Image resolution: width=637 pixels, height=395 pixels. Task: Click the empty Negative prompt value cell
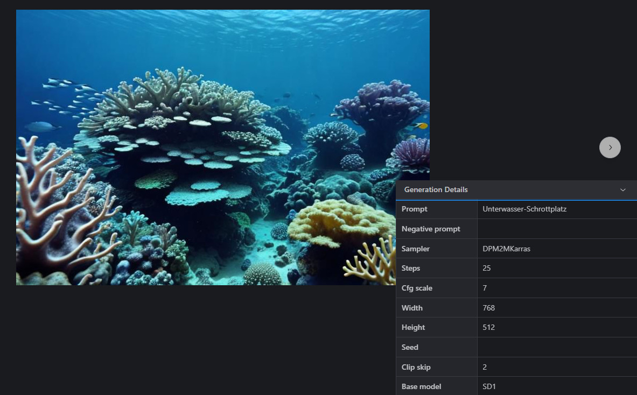click(x=557, y=229)
